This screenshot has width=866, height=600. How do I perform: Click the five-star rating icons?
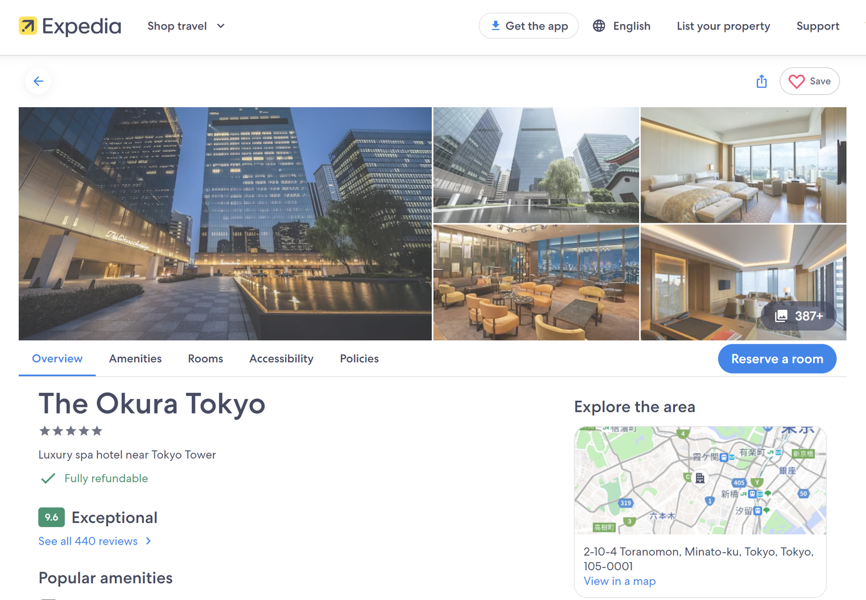click(x=70, y=431)
